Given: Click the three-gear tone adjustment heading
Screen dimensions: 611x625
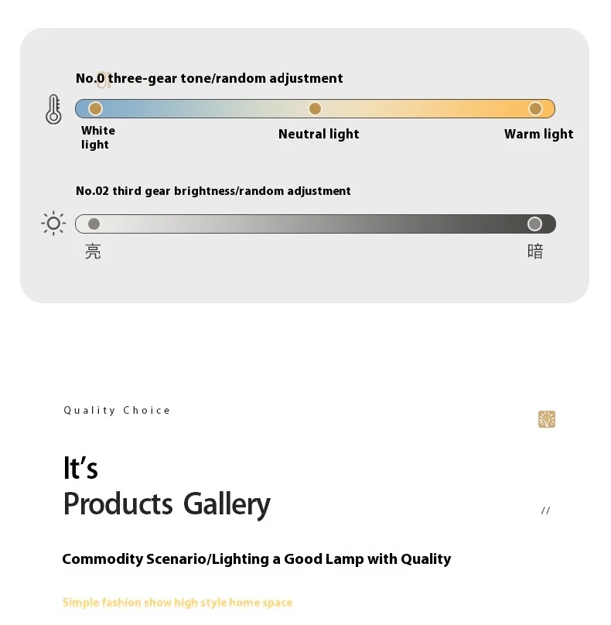Looking at the screenshot, I should point(210,78).
